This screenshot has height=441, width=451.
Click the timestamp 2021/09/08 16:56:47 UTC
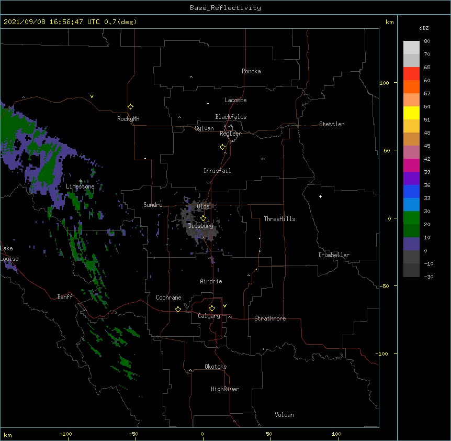pos(52,22)
